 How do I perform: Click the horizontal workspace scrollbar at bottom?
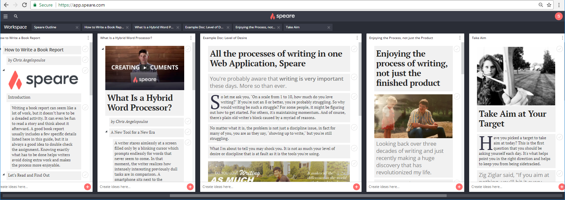tap(308, 196)
